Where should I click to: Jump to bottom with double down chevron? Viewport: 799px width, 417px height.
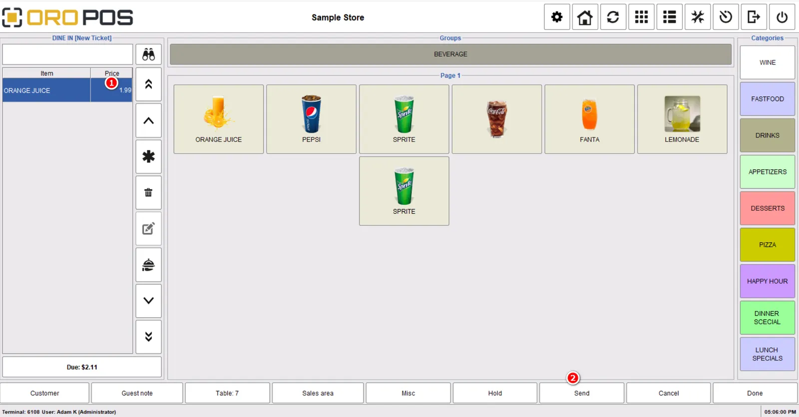(x=148, y=337)
